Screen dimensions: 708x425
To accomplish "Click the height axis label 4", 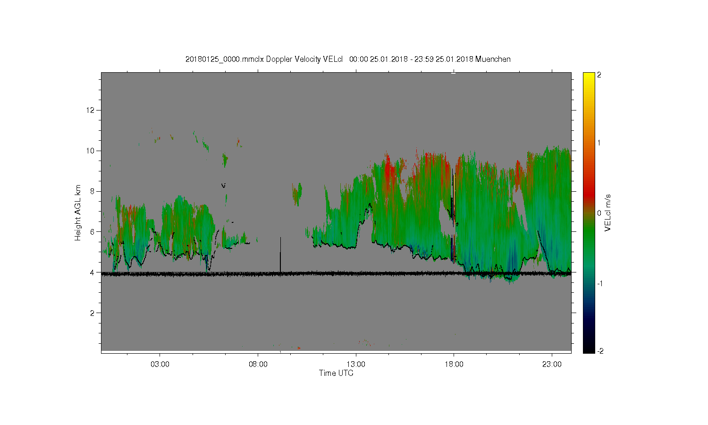I will tap(93, 272).
